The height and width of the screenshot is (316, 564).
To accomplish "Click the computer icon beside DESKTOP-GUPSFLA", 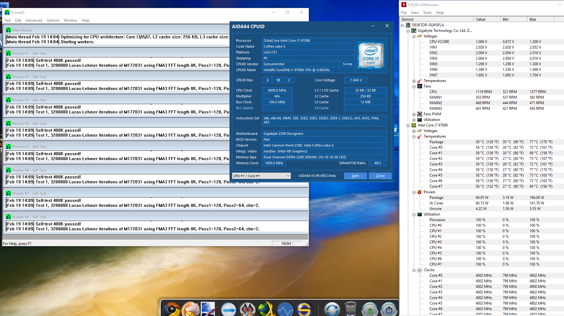I will (x=408, y=25).
